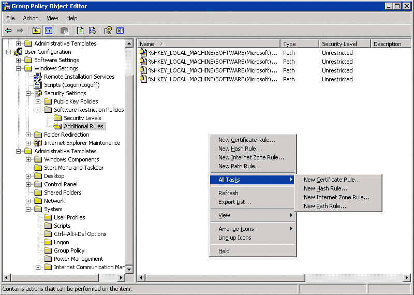Click the Internet Explorer Maintenance icon
This screenshot has height=295, width=414.
[38, 143]
